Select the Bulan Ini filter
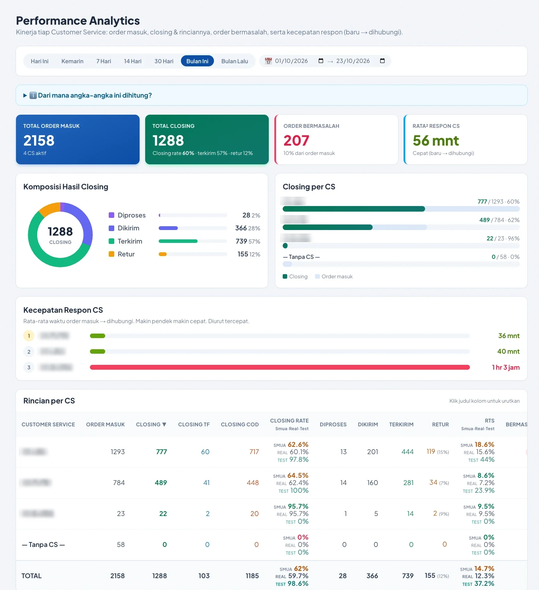This screenshot has height=590, width=539. point(197,61)
